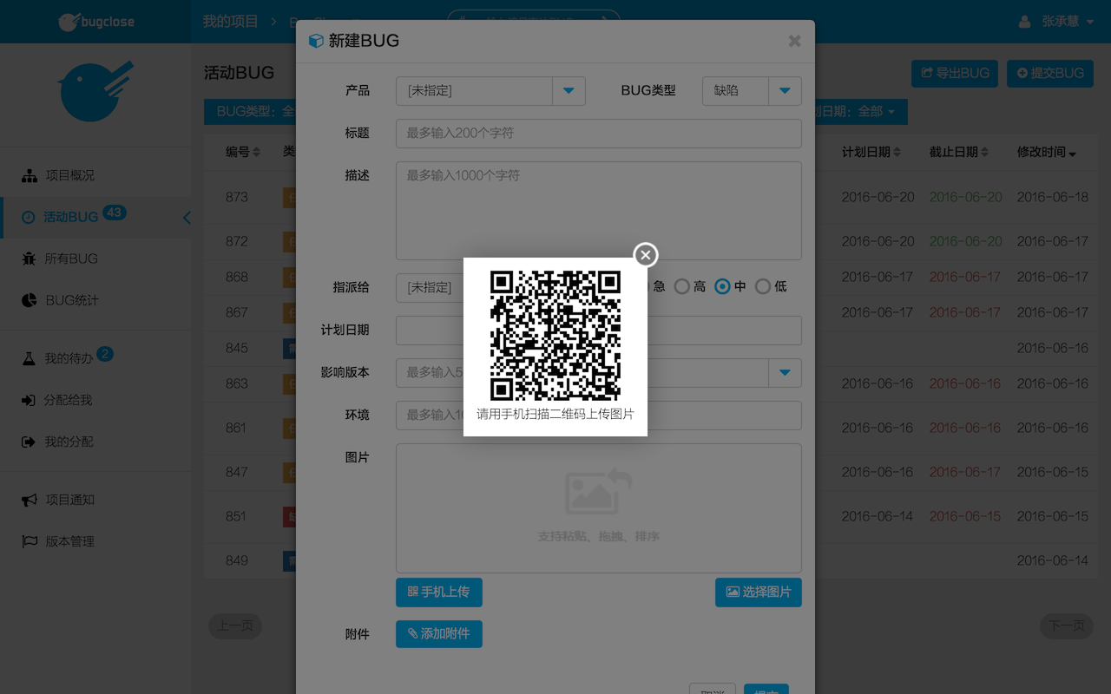The image size is (1111, 694).
Task: Click the 标题 input field
Action: (598, 133)
